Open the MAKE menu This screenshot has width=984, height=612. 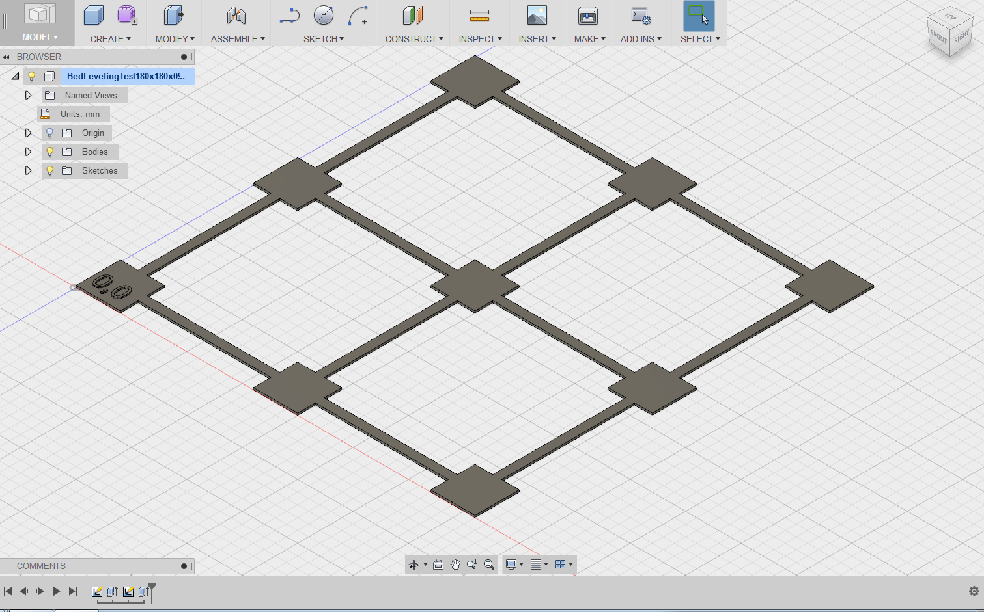point(589,39)
